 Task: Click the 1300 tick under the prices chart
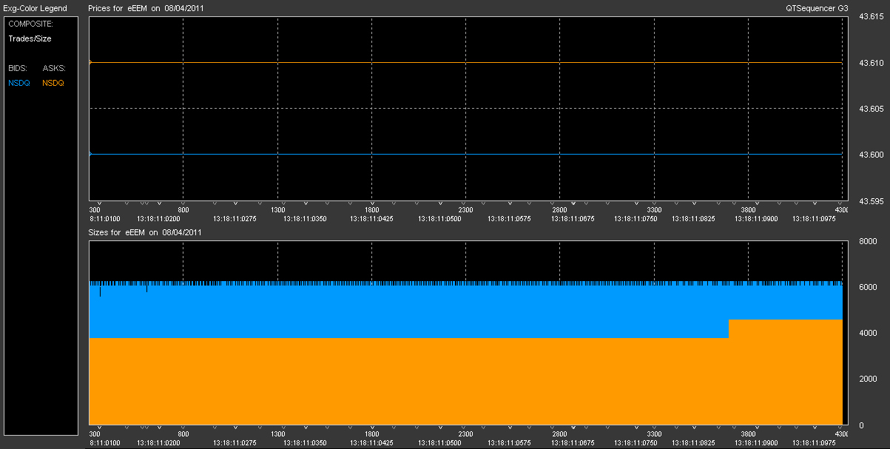pyautogui.click(x=277, y=209)
